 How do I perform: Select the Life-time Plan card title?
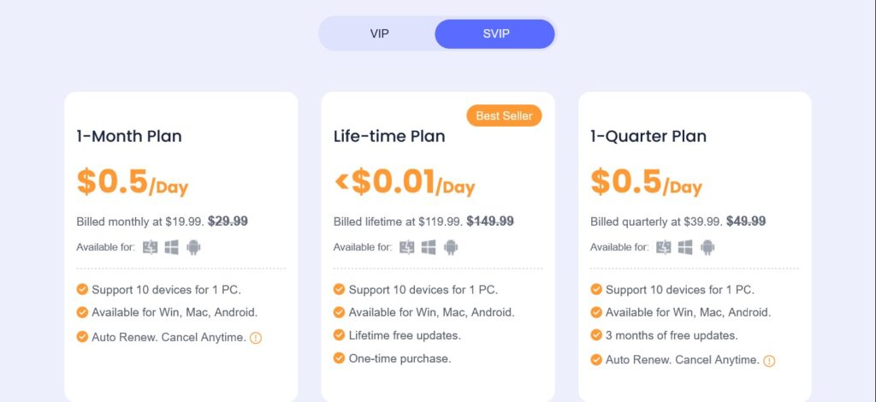click(389, 136)
